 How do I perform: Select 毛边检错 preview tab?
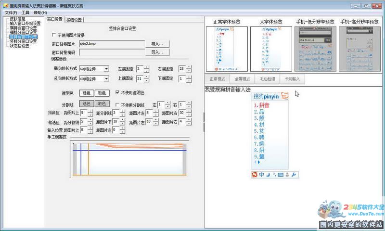[268, 79]
